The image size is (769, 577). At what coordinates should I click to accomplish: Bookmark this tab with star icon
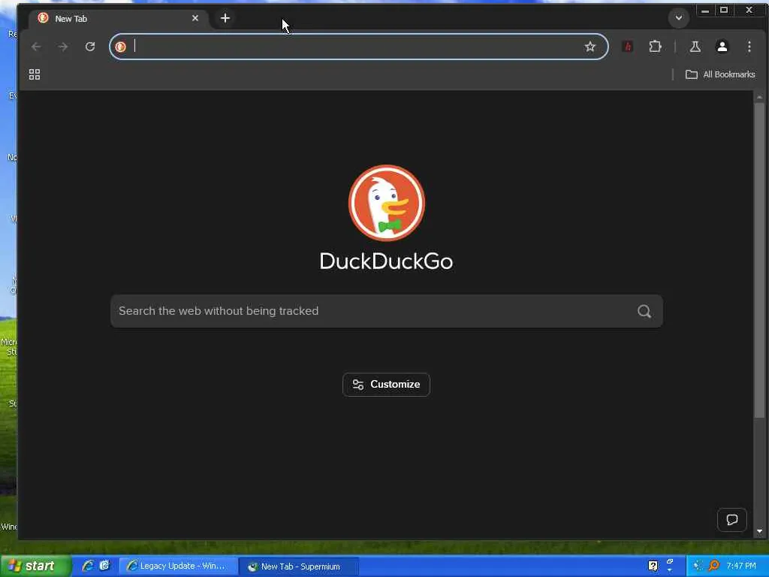590,47
